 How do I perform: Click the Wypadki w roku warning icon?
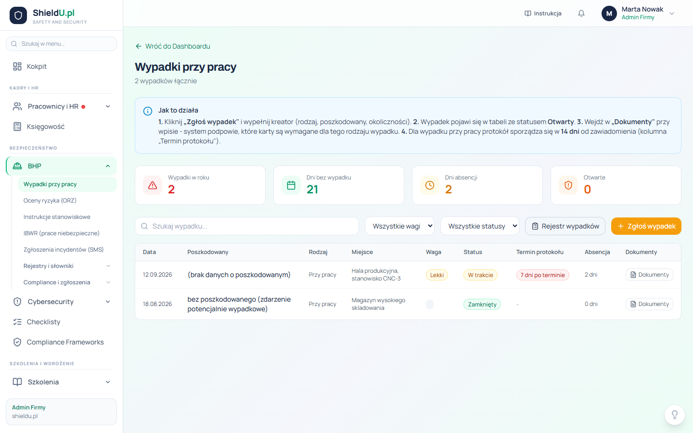(x=153, y=185)
